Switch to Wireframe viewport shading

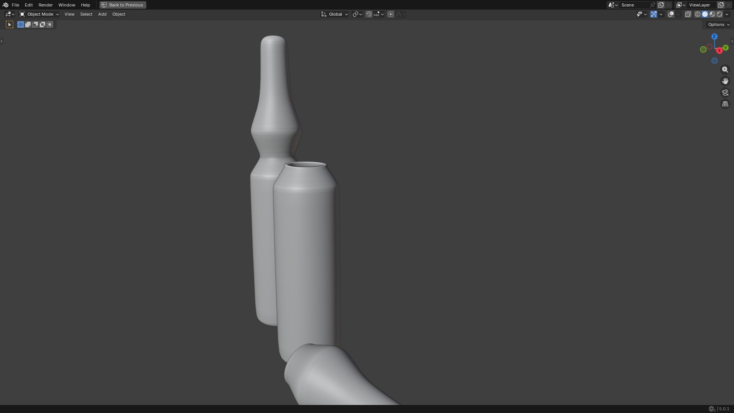698,14
